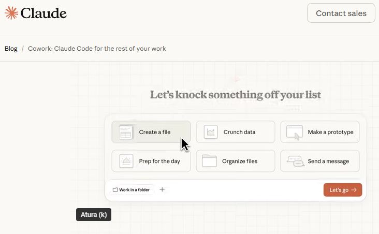The image size is (379, 234).
Task: Open the Blog breadcrumb link
Action: coord(11,49)
